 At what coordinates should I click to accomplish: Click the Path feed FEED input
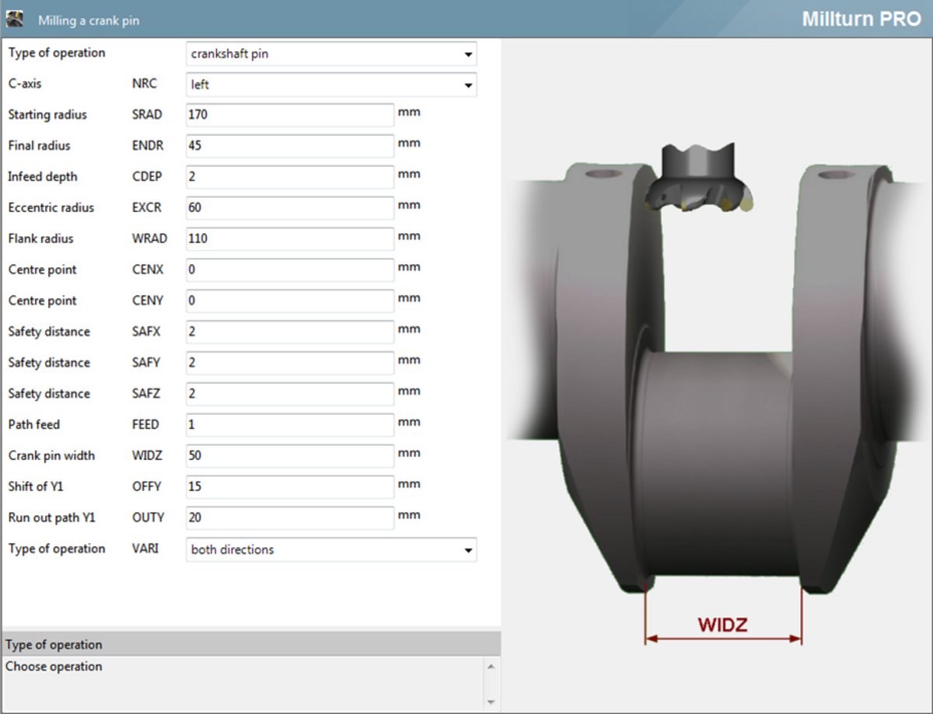[x=289, y=425]
